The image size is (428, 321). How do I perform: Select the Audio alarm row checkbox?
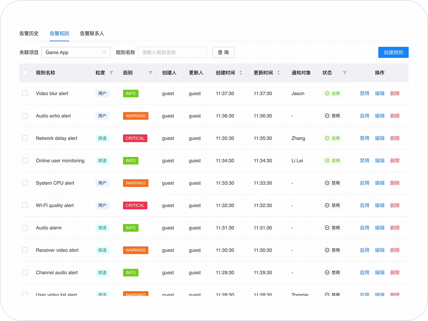(x=25, y=228)
